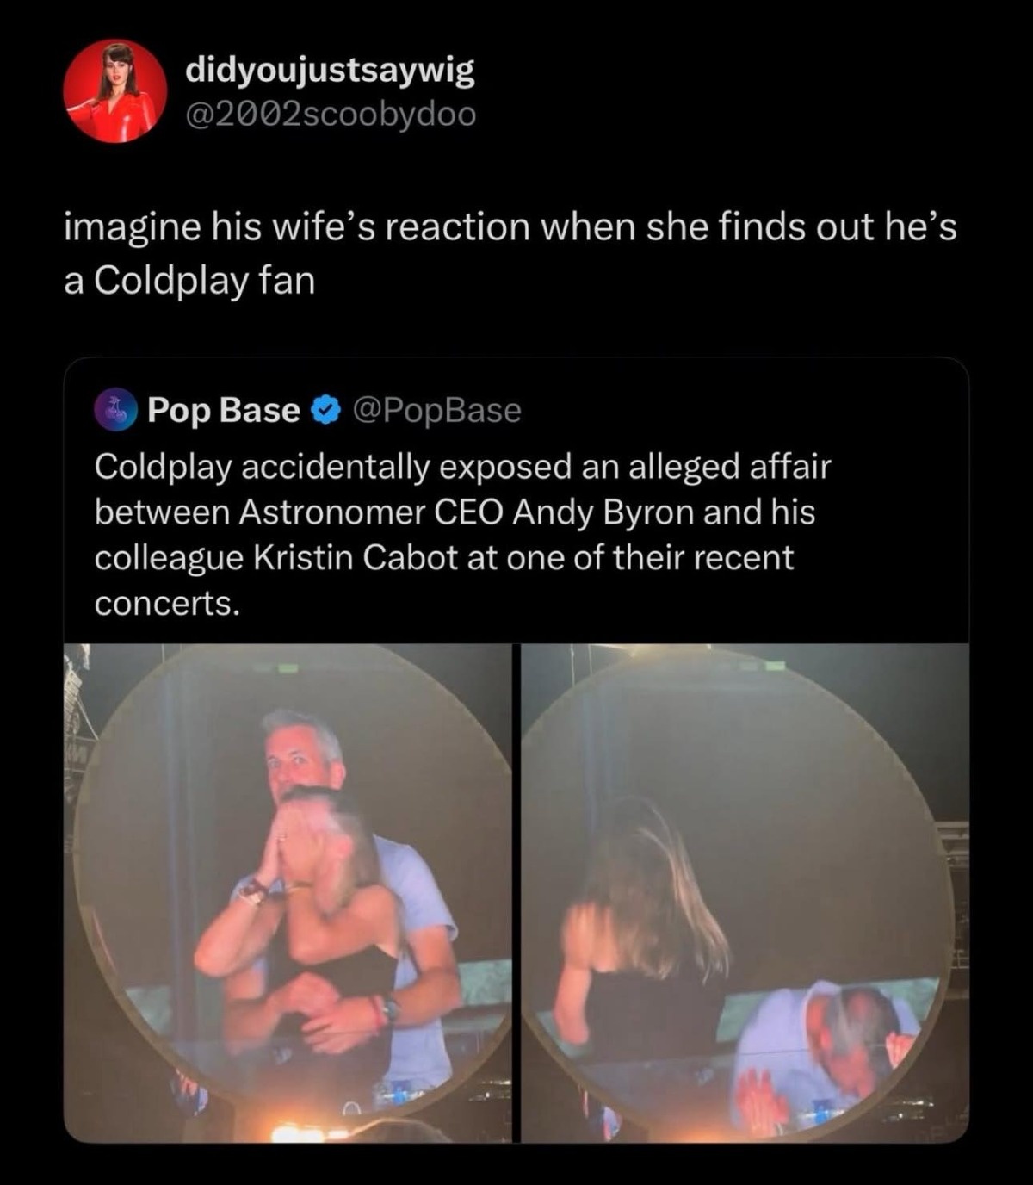The height and width of the screenshot is (1185, 1033).
Task: Open the @PopBase handle
Action: [x=437, y=411]
